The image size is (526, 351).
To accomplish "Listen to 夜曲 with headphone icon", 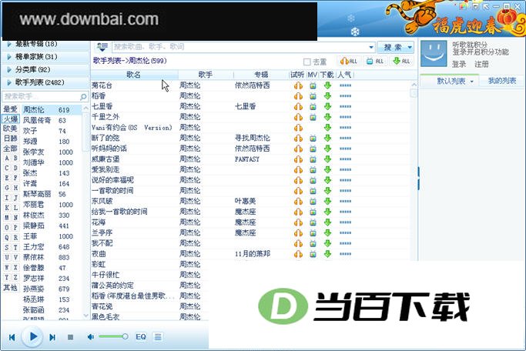I will pos(298,254).
